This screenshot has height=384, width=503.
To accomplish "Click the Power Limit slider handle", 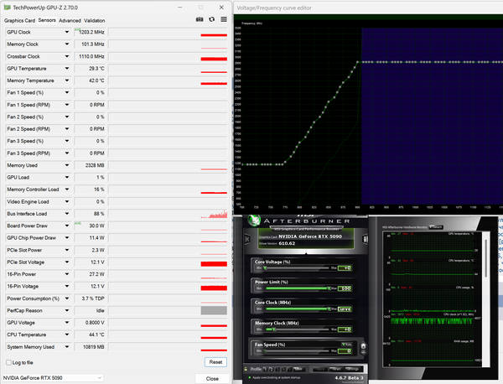I will 329,288.
